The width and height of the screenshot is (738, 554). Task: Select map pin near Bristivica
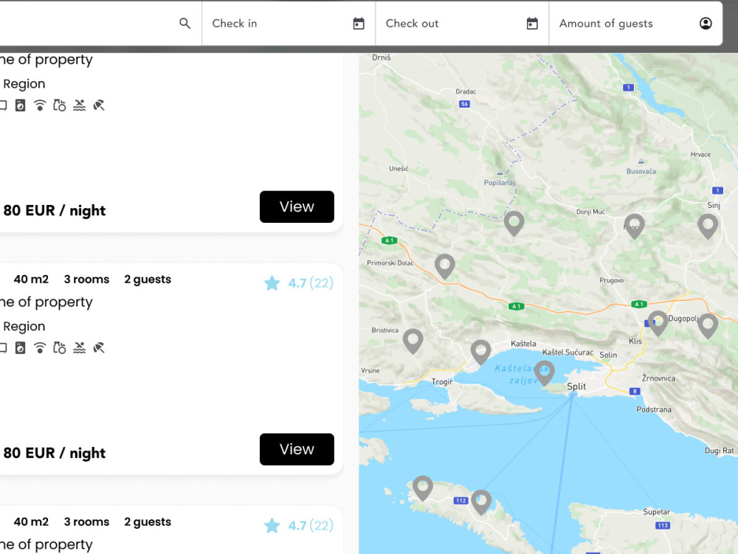pyautogui.click(x=413, y=341)
